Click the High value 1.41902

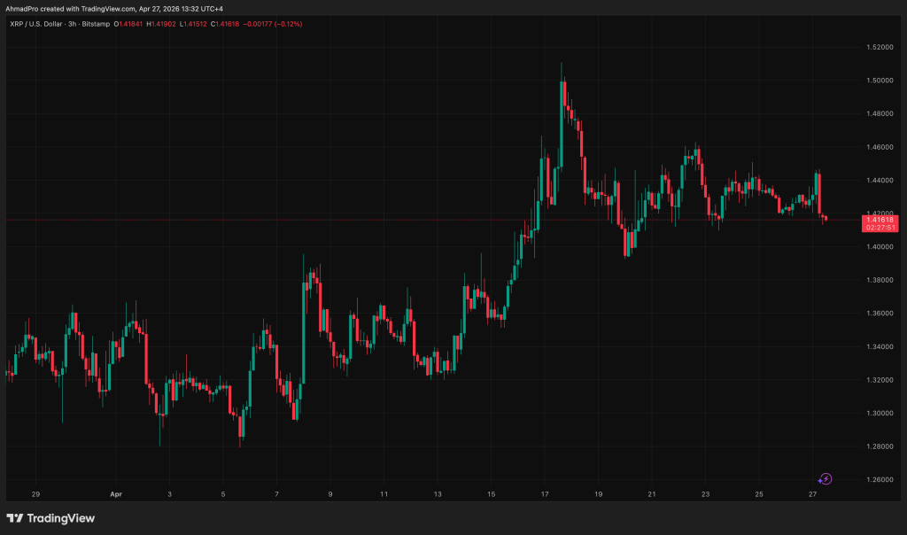point(163,24)
